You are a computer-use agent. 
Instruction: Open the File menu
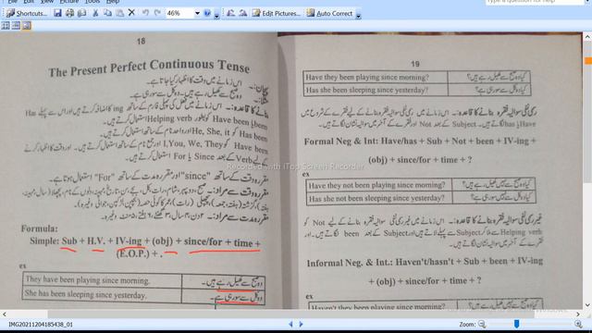pyautogui.click(x=12, y=2)
